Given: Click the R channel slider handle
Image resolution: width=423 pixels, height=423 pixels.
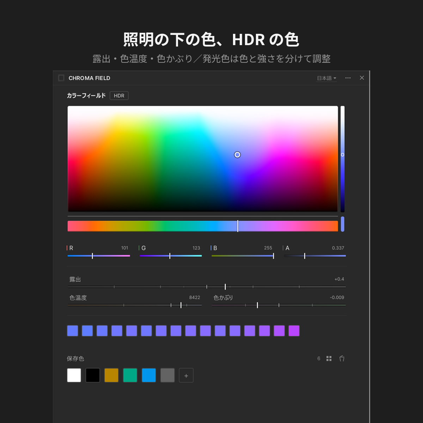Looking at the screenshot, I should pos(92,256).
